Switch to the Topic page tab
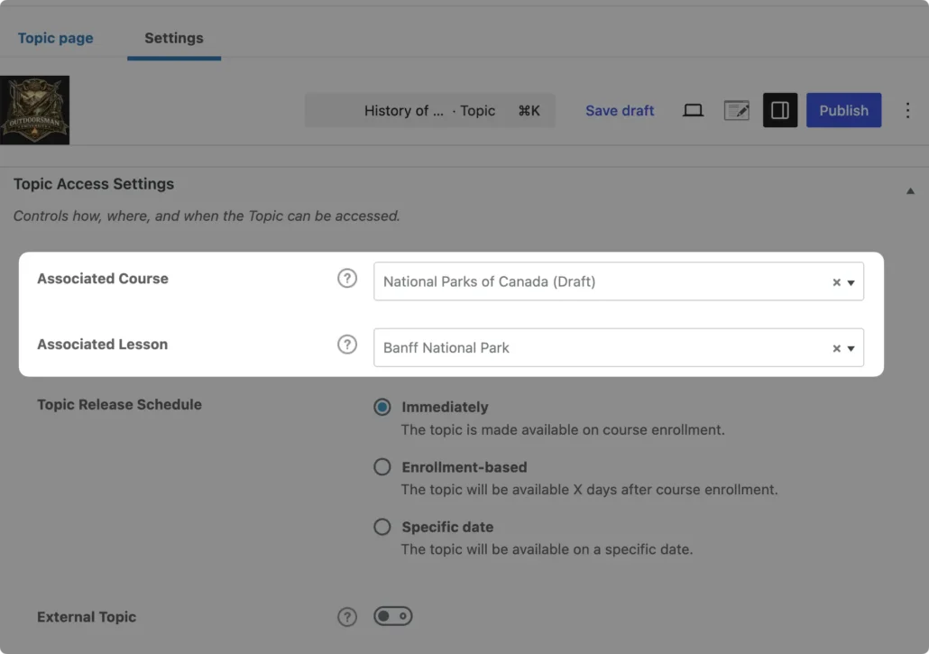This screenshot has height=654, width=929. pyautogui.click(x=55, y=38)
